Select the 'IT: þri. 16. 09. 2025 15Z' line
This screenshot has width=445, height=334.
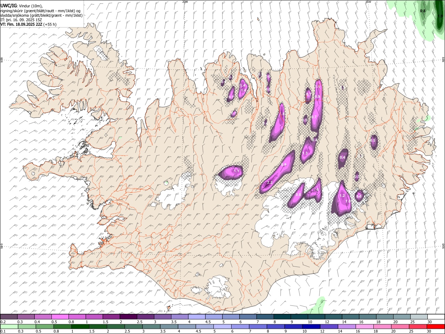[x=22, y=20]
